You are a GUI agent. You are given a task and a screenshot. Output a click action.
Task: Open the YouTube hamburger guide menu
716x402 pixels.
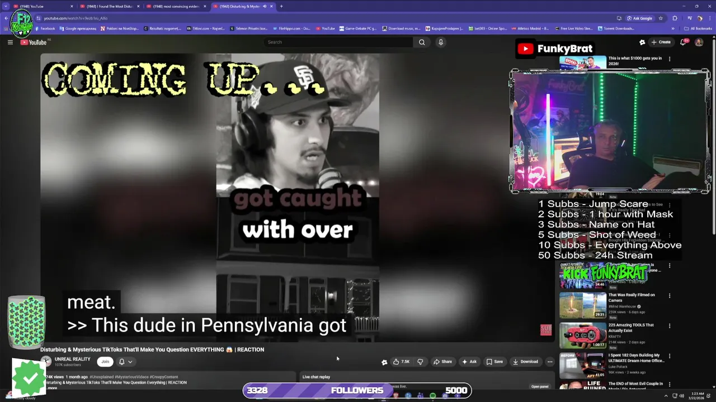(x=10, y=42)
